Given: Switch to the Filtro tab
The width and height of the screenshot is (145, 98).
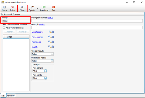Looking at the screenshot, I should pyautogui.click(x=4, y=96).
